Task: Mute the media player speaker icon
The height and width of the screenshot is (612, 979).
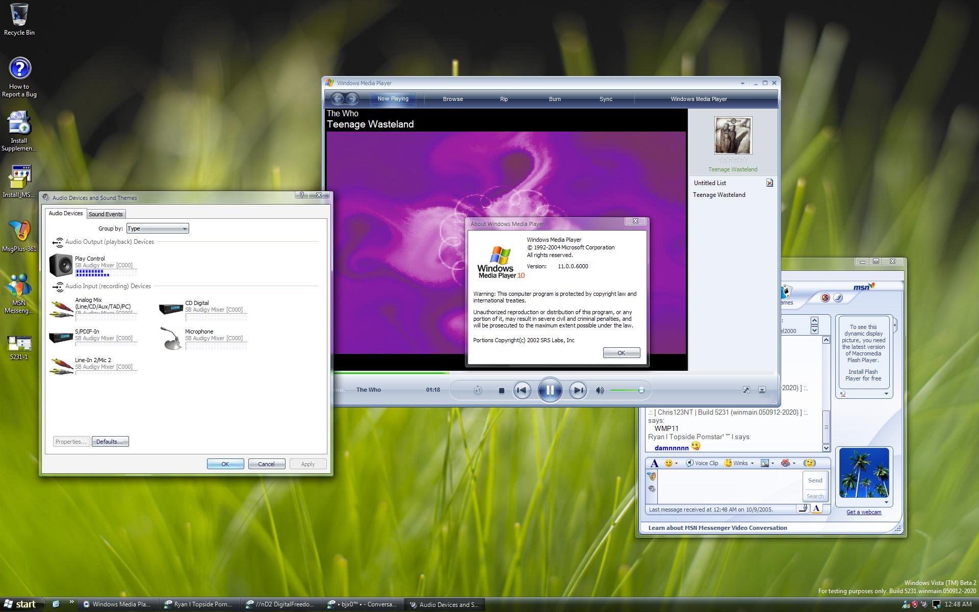Action: tap(600, 391)
